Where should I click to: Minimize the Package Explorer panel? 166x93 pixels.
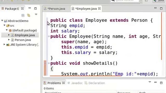click(30, 8)
